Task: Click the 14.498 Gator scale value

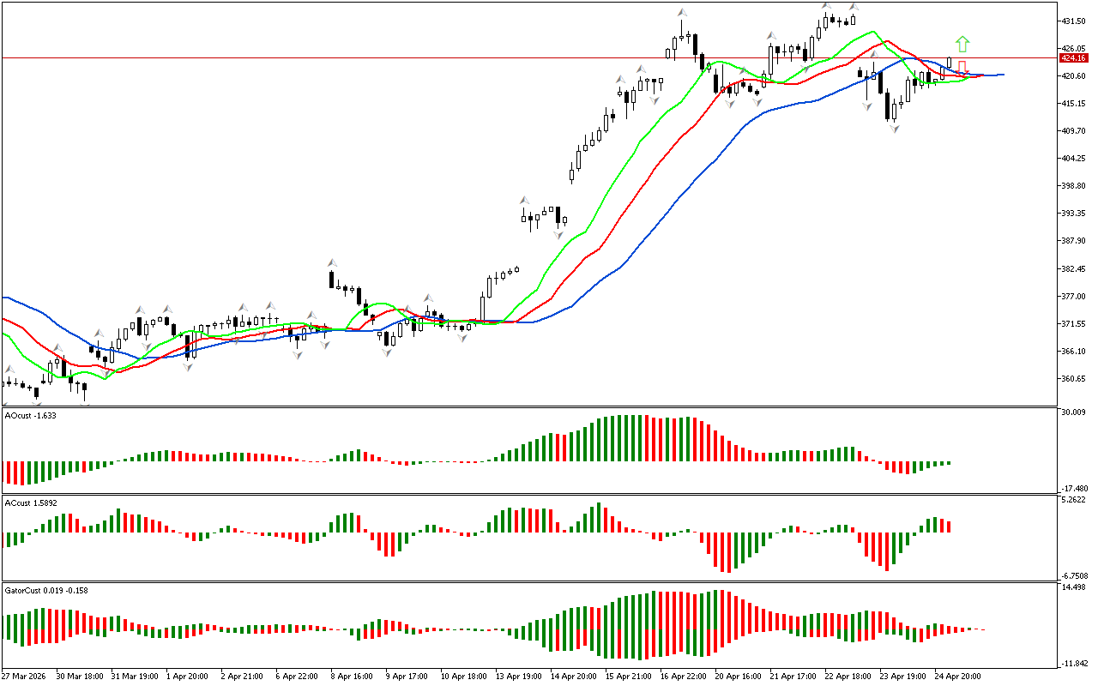Action: (1074, 587)
